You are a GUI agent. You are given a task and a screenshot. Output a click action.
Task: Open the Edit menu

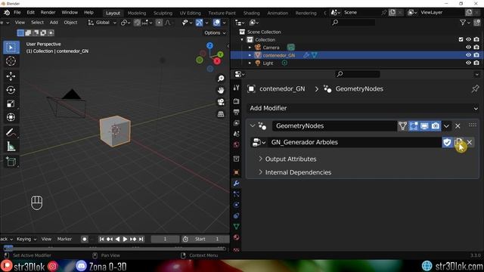coord(30,13)
